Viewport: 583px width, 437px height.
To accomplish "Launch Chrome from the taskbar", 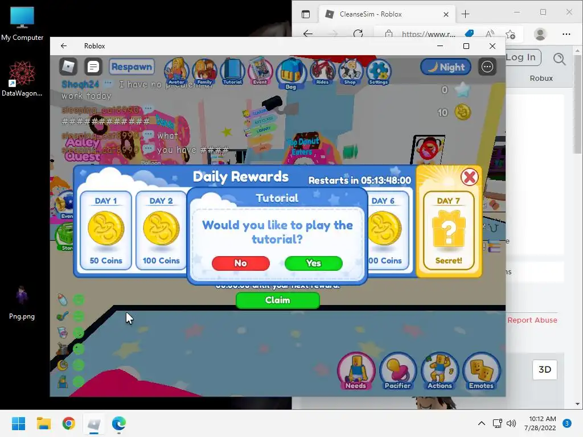I will pyautogui.click(x=69, y=423).
